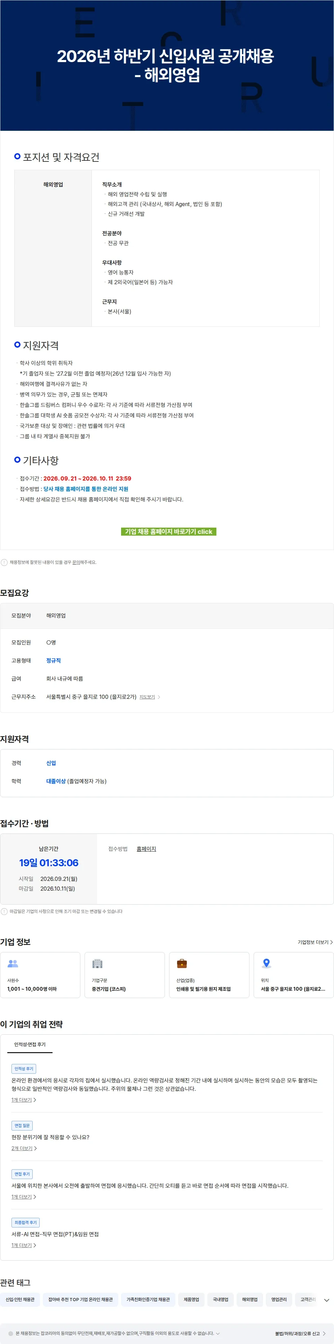Select the 국내영업 tag
This screenshot has width=334, height=1344.
tap(221, 1299)
